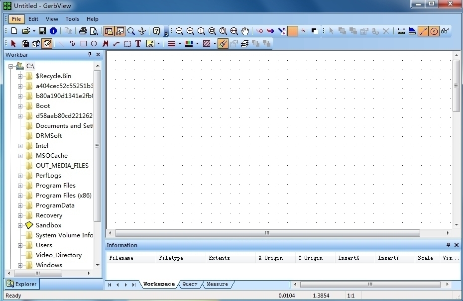Click the Open folder icon
Screen dimensions: 463x301
click(26, 31)
